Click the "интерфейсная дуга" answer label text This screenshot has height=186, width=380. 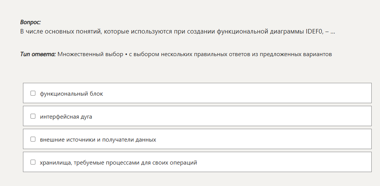(x=66, y=117)
